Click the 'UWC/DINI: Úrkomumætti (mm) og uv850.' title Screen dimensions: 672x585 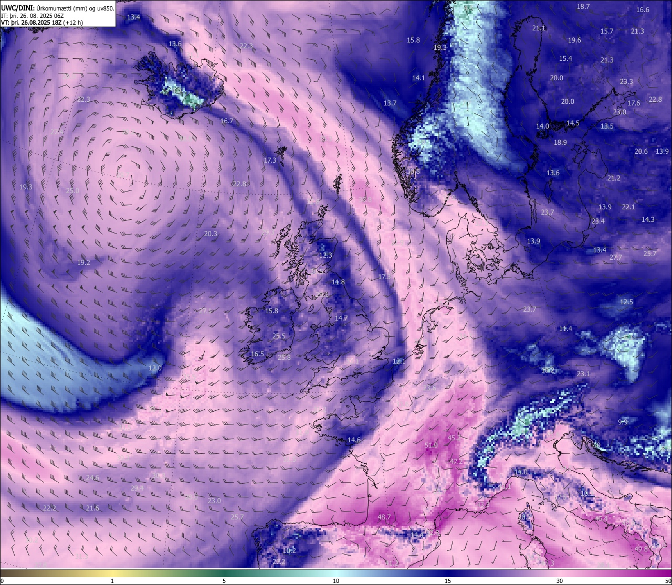pyautogui.click(x=58, y=8)
